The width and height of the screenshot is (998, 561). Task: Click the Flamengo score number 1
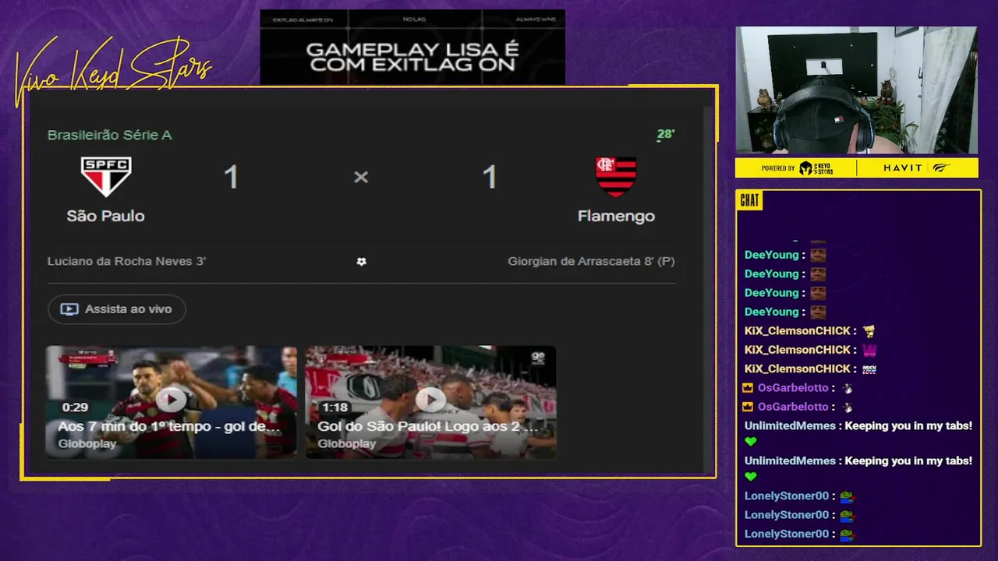tap(490, 178)
